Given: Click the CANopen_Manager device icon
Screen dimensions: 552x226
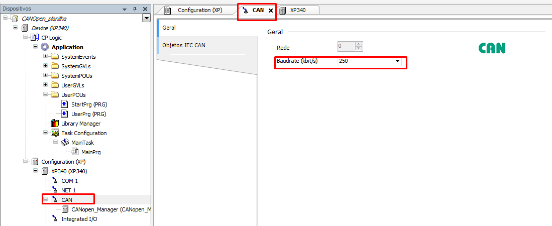Looking at the screenshot, I should click(65, 209).
